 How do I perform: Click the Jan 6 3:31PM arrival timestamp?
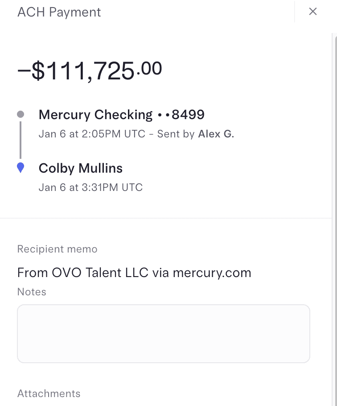90,187
